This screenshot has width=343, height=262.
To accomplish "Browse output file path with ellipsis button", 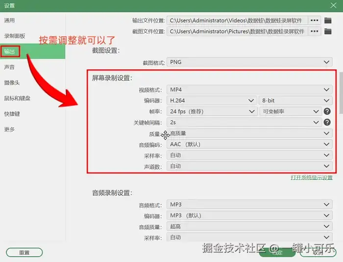I will 315,21.
